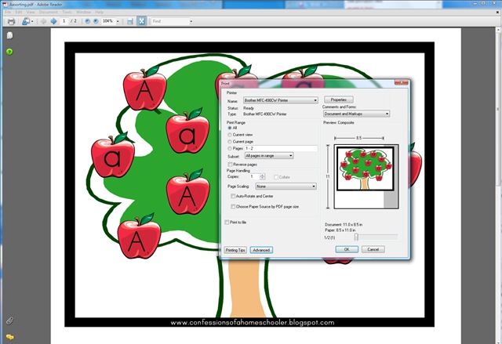Click the 'Document: 11.0 x 8.5 in' text
This screenshot has height=344, width=502.
(x=344, y=225)
